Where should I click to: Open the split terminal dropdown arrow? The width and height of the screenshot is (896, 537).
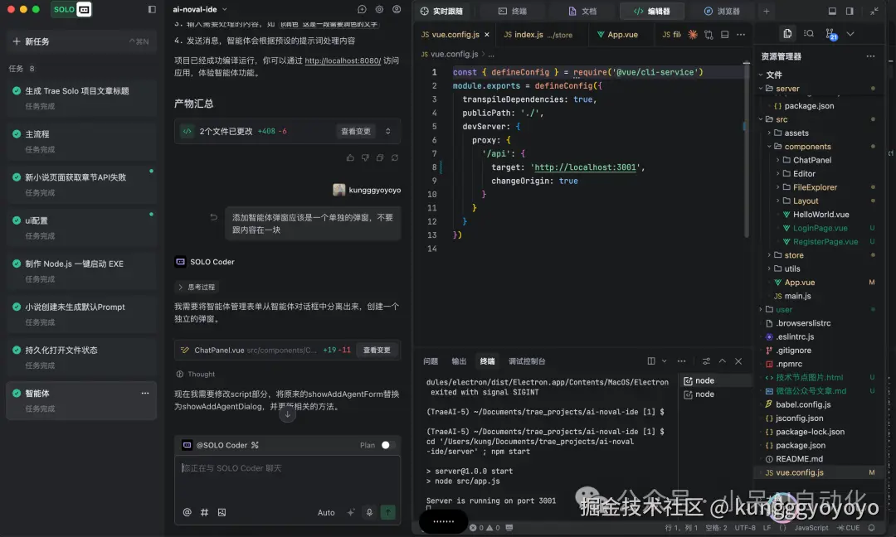click(x=664, y=361)
